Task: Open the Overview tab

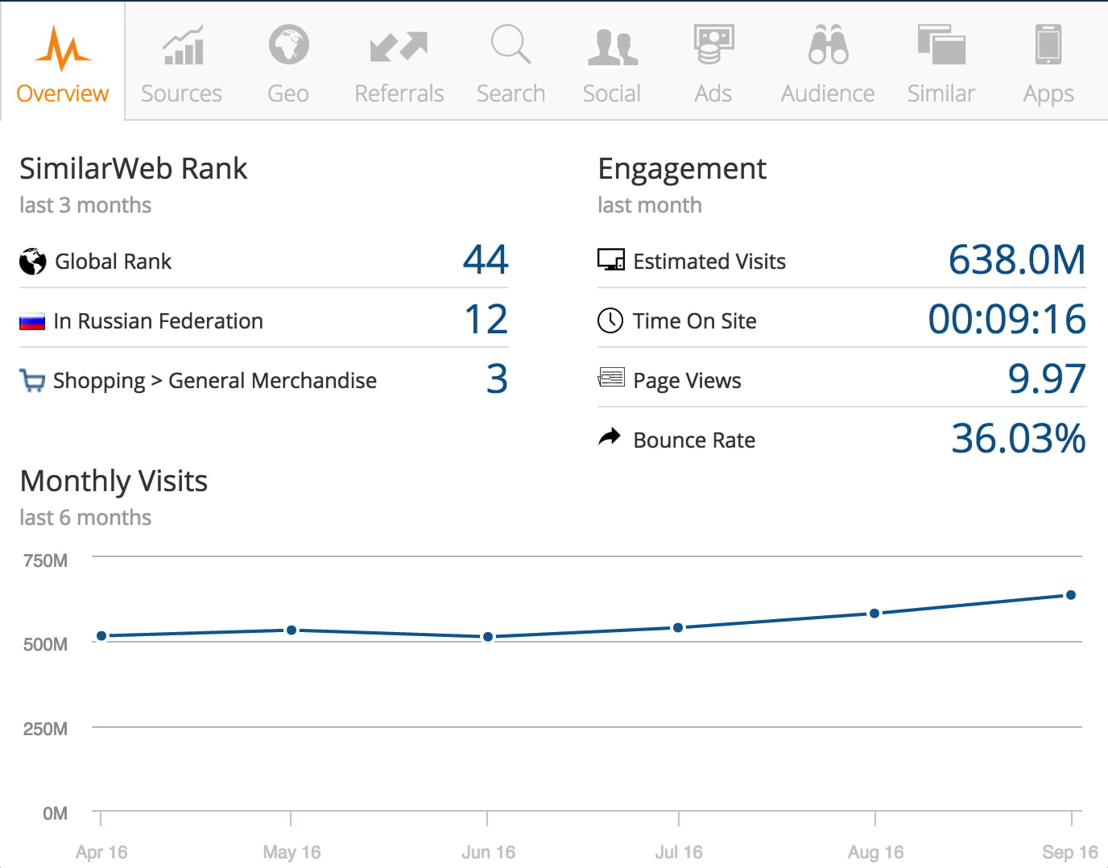Action: (x=63, y=64)
